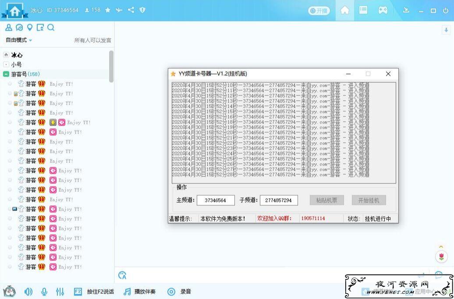Click the mini-mode arrow icon in header
Image resolution: width=454 pixels, height=299 pixels.
(406, 10)
